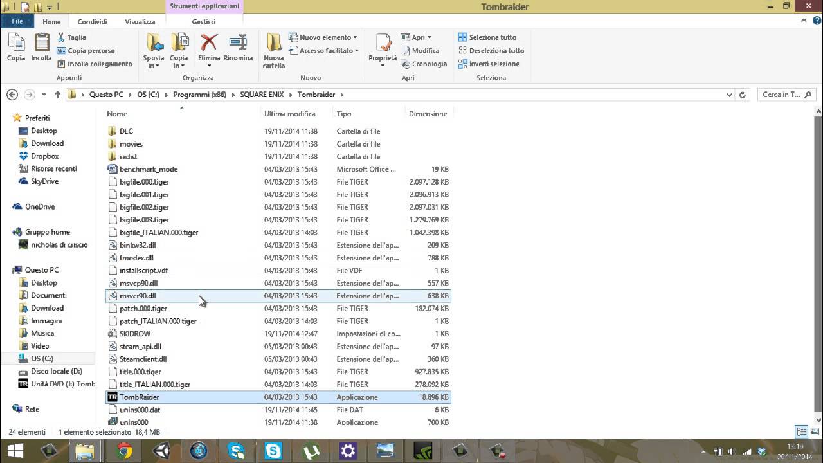Switch to details view layout icon
The image size is (823, 463).
click(x=801, y=431)
